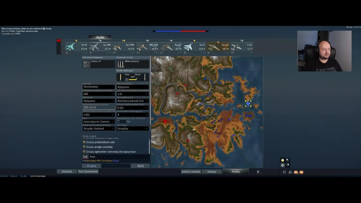Open the Rozkazy orders menu
The width and height of the screenshot is (361, 203).
click(212, 171)
